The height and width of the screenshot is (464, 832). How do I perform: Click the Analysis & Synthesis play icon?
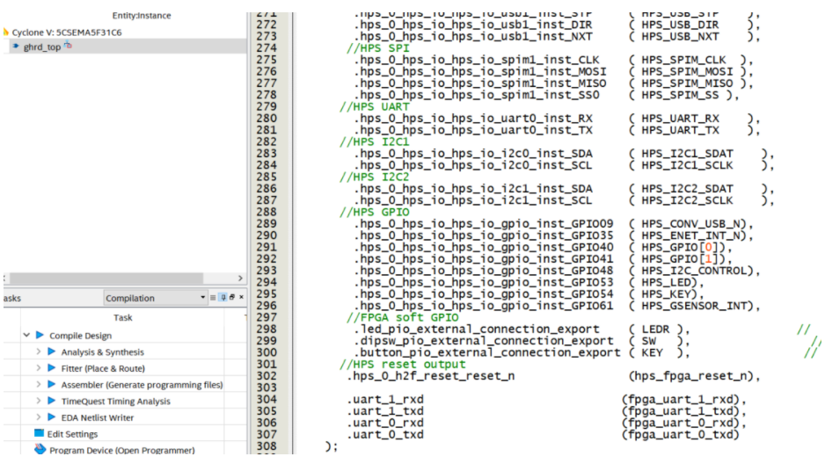pyautogui.click(x=52, y=352)
